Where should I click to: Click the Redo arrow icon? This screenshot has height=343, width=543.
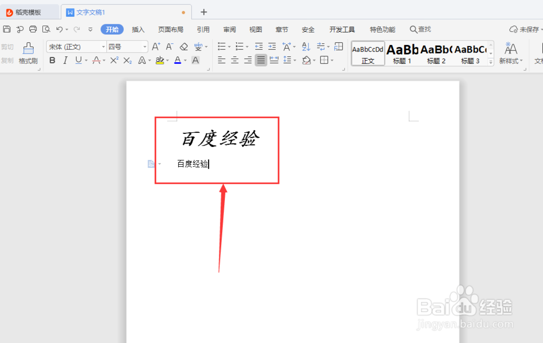point(77,29)
